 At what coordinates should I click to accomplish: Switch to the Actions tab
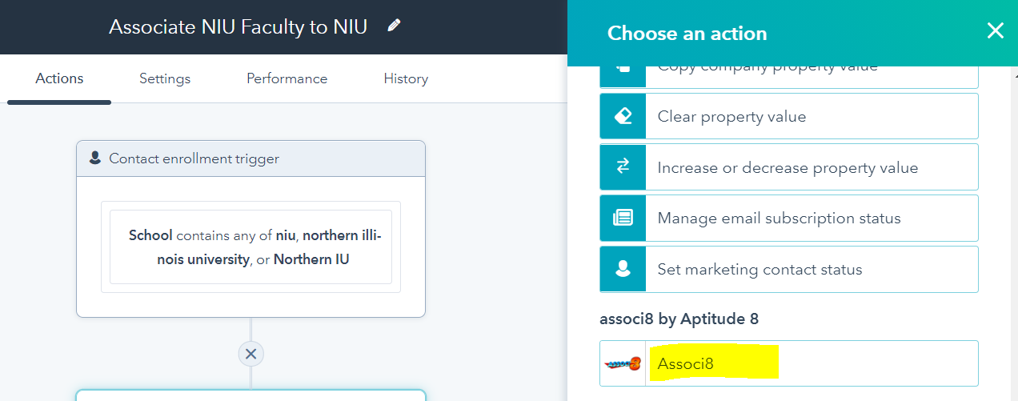(x=59, y=78)
